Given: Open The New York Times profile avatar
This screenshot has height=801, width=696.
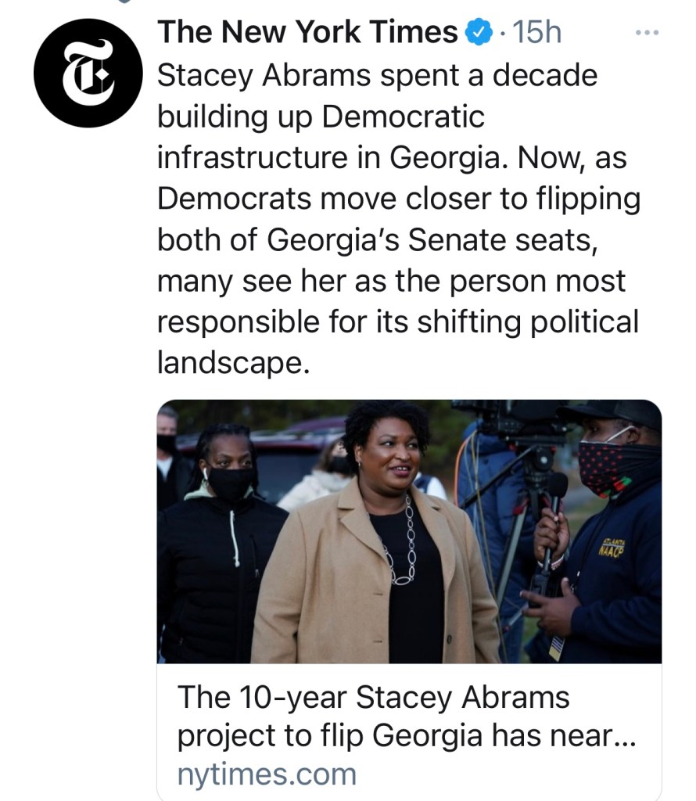Looking at the screenshot, I should point(87,73).
